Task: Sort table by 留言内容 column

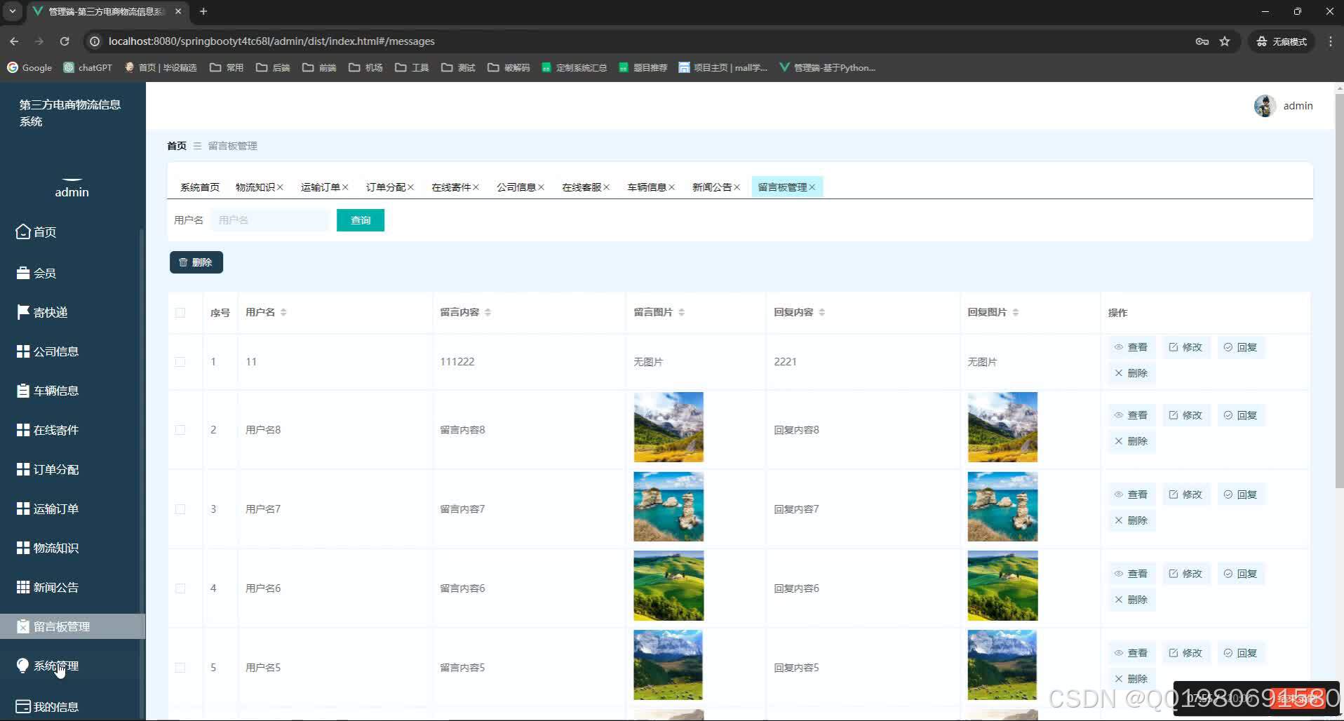Action: pyautogui.click(x=488, y=312)
